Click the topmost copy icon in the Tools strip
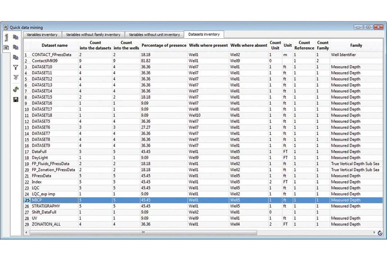Screen dimensions: 387x261 (16, 37)
